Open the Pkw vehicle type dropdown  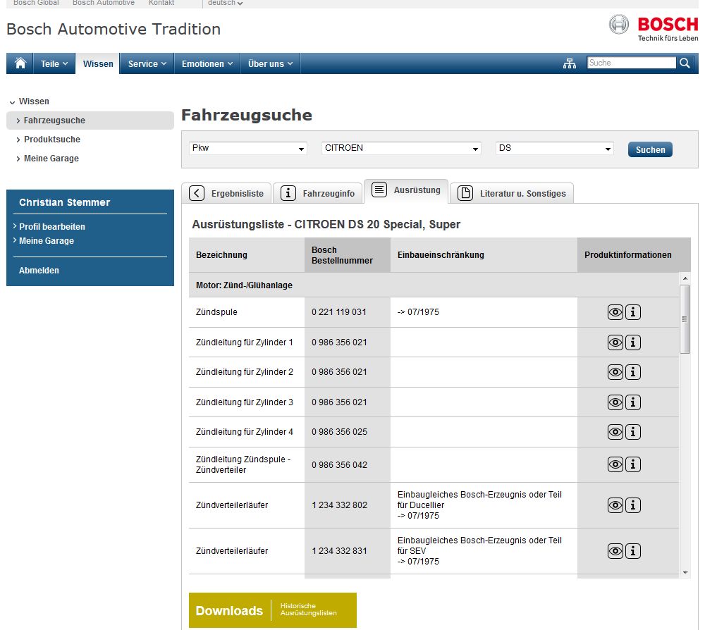click(x=247, y=149)
